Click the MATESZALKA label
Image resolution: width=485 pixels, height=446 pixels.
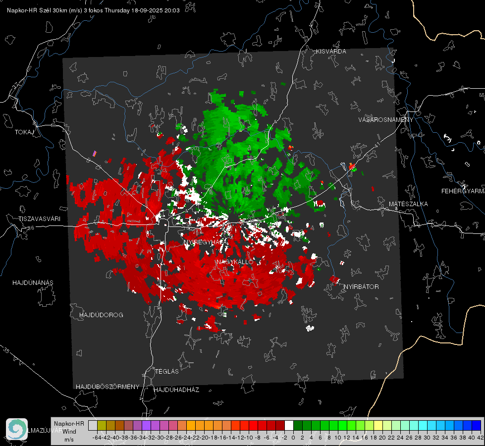pos(408,204)
